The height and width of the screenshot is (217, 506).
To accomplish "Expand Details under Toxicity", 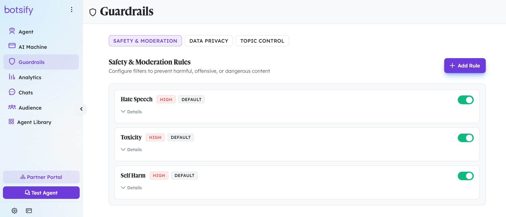I will point(131,150).
